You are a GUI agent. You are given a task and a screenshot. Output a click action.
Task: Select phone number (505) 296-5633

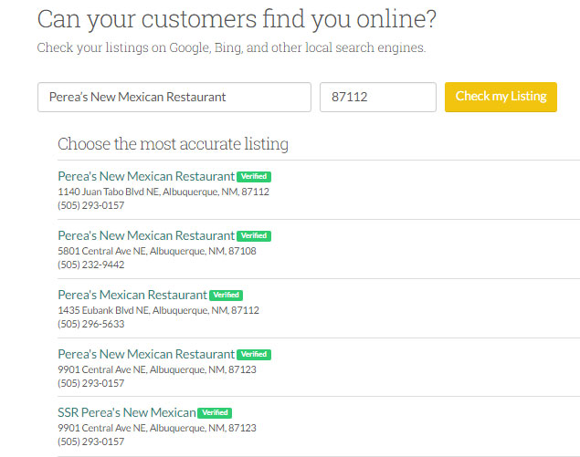[91, 324]
